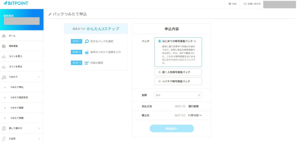Select the はじめての暗号資産パック radio button
The image size is (297, 143).
point(160,41)
